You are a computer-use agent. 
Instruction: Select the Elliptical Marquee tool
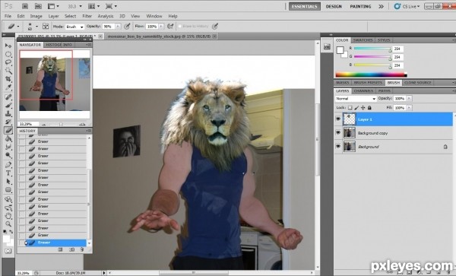8,54
